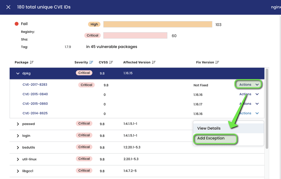
Task: Open the CVE-2015-0860 link
Action: pos(35,104)
